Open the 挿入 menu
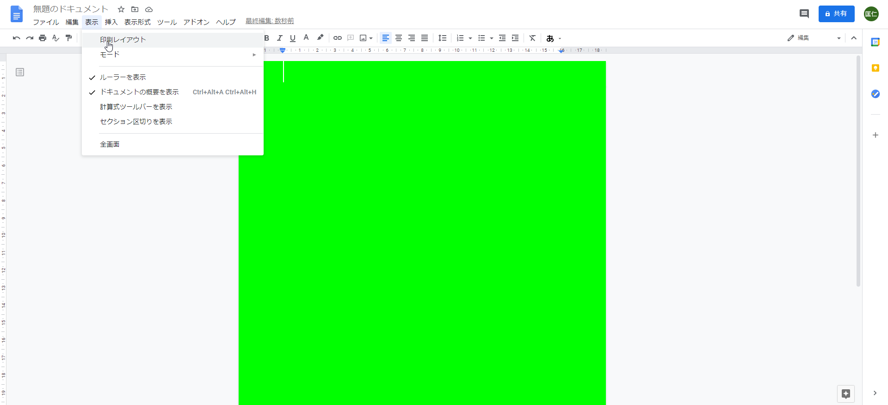Screen dimensions: 888x405 111,22
